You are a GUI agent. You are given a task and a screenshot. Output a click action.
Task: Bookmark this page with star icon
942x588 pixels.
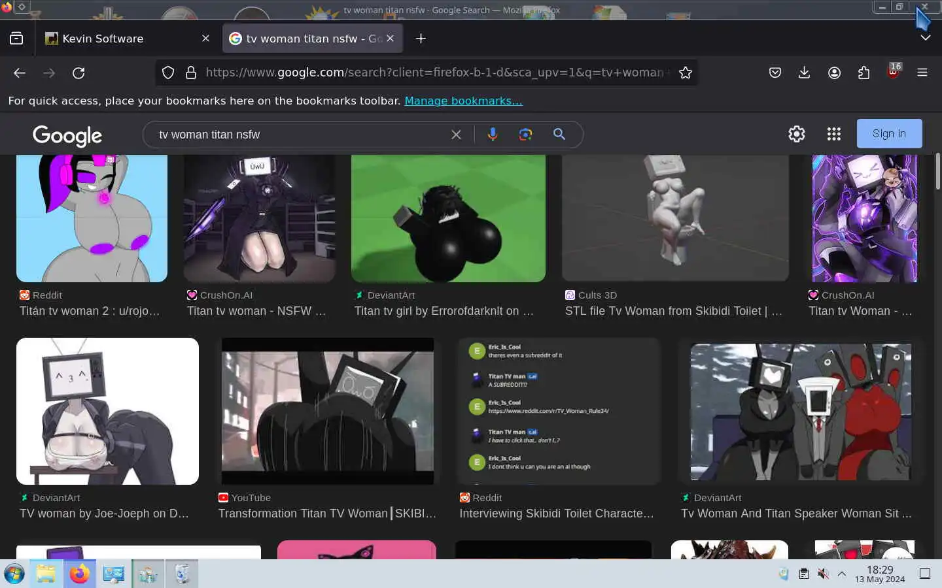point(686,73)
